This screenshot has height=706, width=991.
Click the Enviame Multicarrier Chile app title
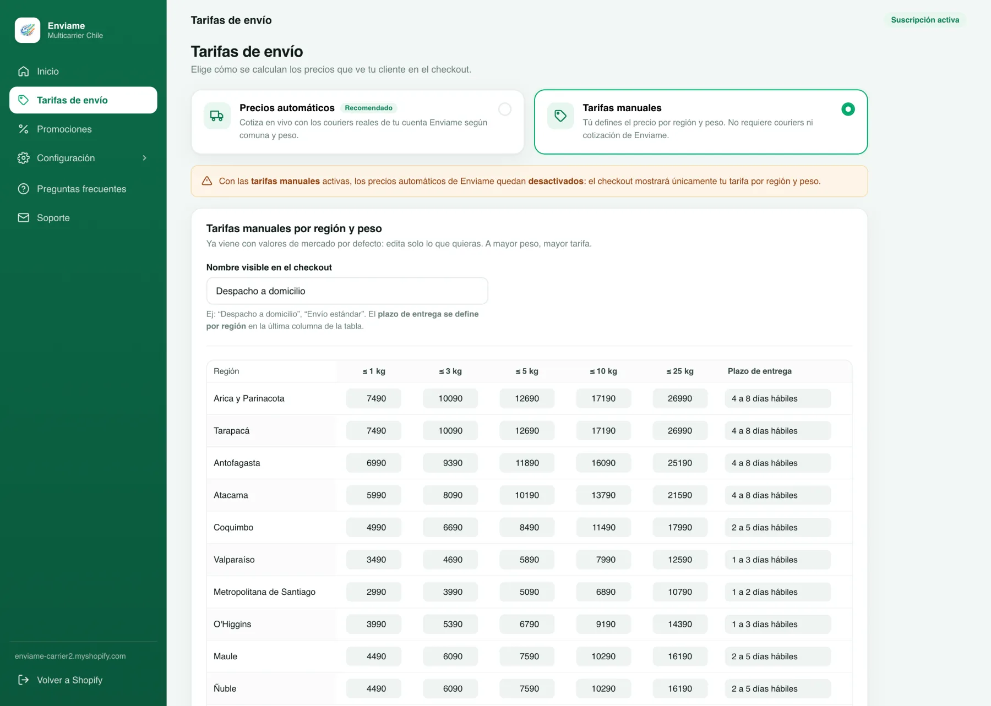click(75, 30)
